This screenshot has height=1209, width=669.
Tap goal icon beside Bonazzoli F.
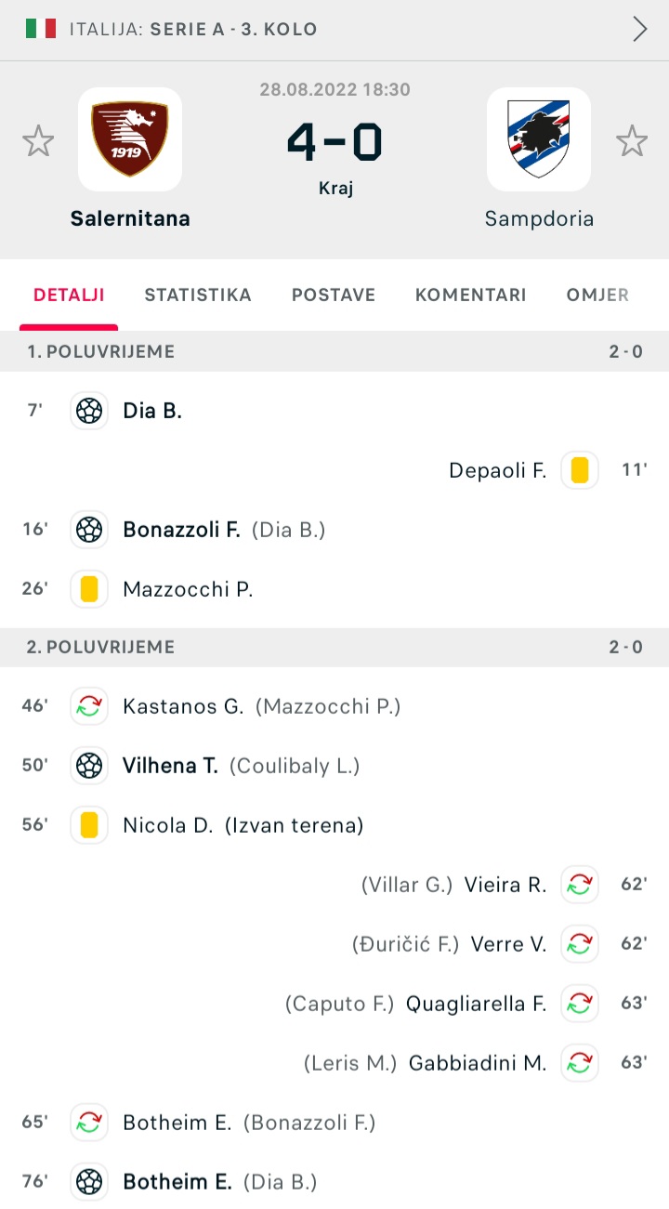(x=89, y=530)
